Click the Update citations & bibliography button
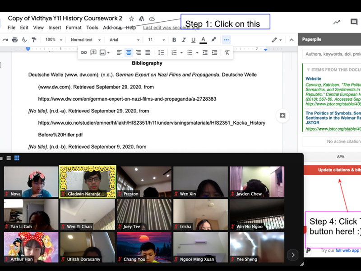 pyautogui.click(x=332, y=170)
